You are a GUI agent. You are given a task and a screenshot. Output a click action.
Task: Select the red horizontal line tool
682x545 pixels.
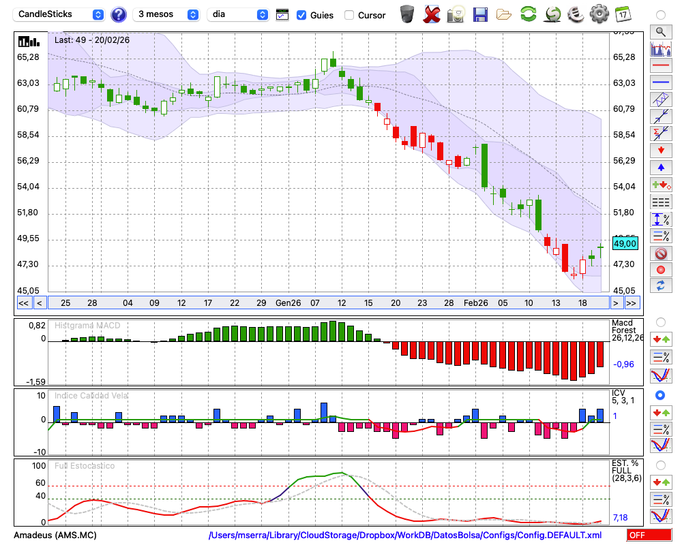pos(660,66)
